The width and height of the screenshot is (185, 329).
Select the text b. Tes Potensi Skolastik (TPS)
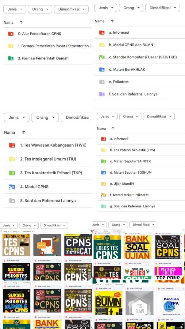point(132,150)
